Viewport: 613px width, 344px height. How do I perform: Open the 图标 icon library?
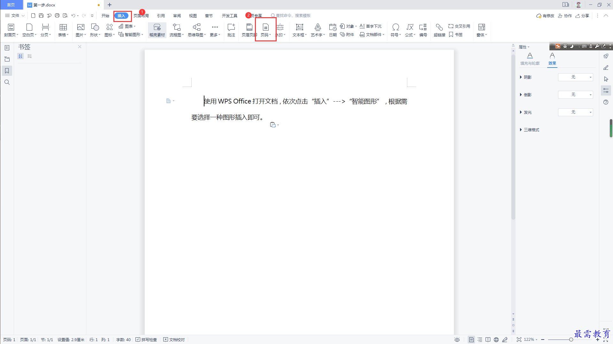pyautogui.click(x=110, y=30)
